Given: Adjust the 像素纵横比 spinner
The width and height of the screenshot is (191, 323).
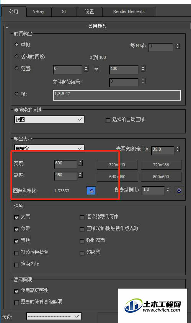Looking at the screenshot, I should click(168, 189).
